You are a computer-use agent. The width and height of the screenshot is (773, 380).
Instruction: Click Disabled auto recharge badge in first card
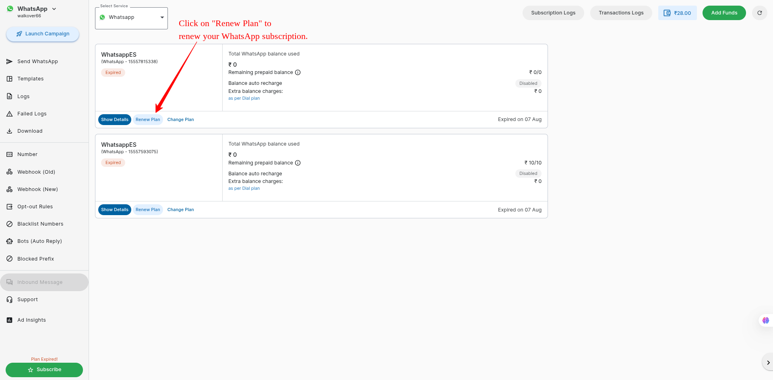pyautogui.click(x=528, y=84)
